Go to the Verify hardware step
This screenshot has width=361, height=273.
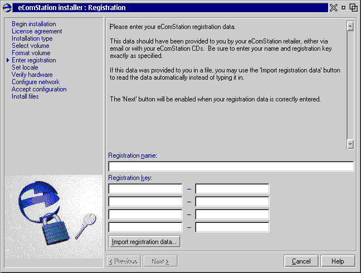tap(32, 75)
